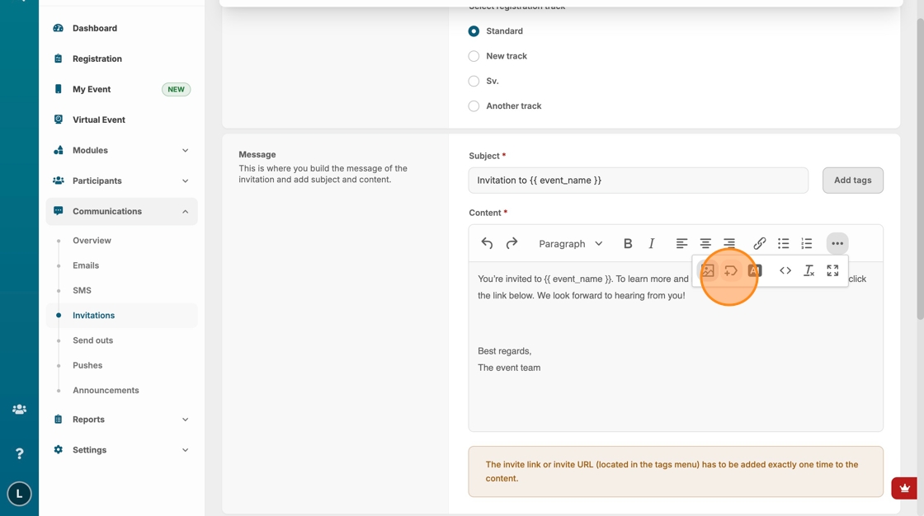Click into the Subject input field
This screenshot has width=924, height=516.
(638, 181)
